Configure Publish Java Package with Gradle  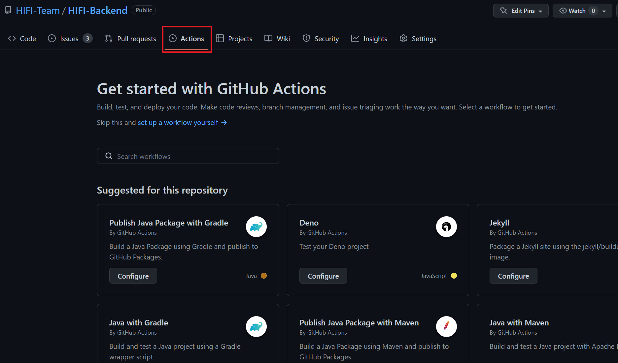coord(133,276)
